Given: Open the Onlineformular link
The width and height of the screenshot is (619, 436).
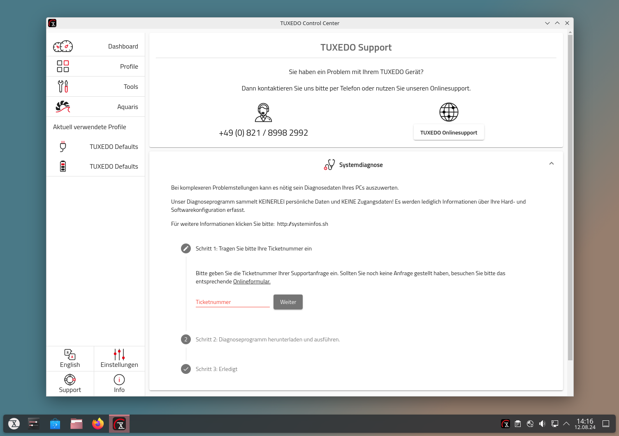Looking at the screenshot, I should pos(252,282).
